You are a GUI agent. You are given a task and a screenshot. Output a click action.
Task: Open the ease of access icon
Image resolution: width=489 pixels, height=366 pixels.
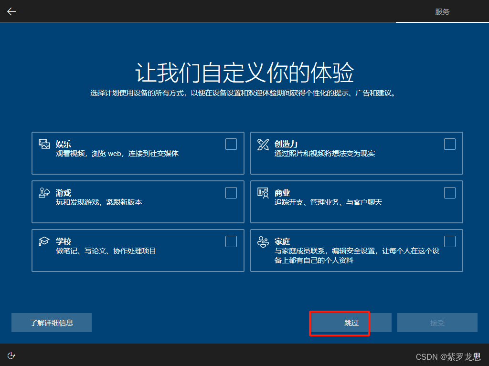[11, 356]
